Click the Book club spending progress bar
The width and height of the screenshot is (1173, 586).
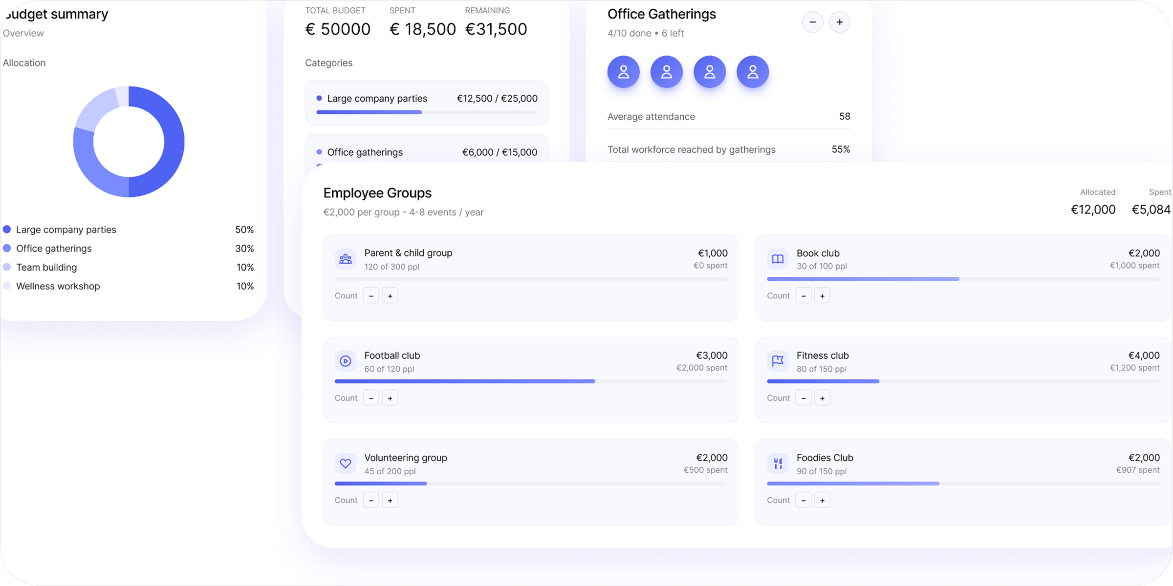[963, 279]
